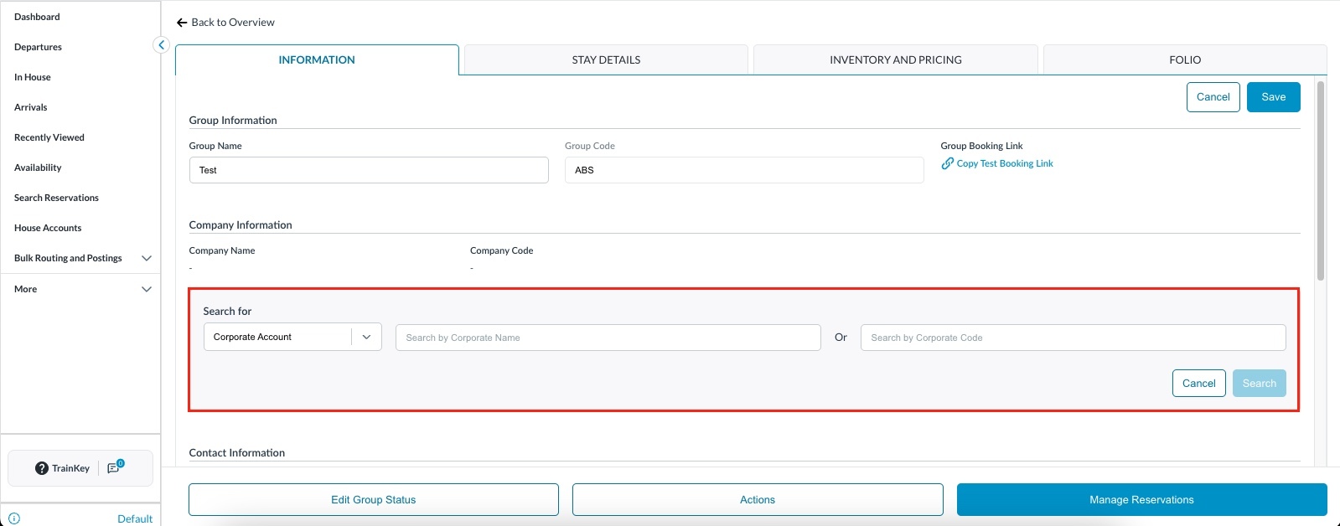Collapse the sidebar with the chevron icon
This screenshot has height=526, width=1340.
pyautogui.click(x=162, y=45)
